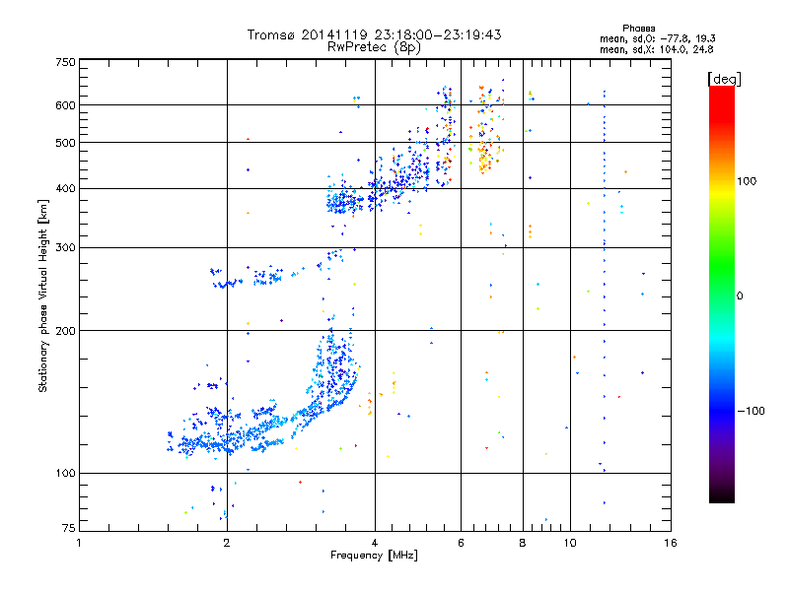The image size is (789, 591).
Task: Click the y-axis tick label '300'
Action: tap(65, 247)
